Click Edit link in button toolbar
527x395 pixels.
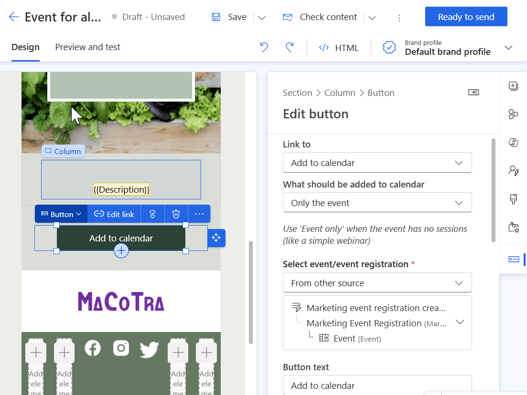tap(114, 214)
